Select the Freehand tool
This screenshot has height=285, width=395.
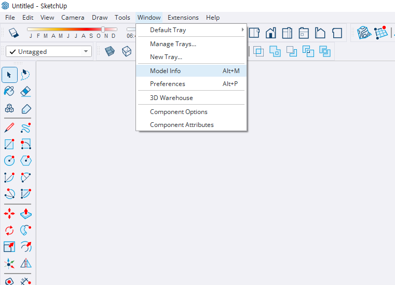click(26, 128)
